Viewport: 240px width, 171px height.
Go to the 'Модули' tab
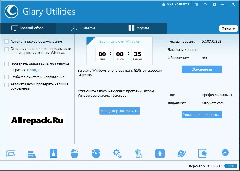coord(139,28)
